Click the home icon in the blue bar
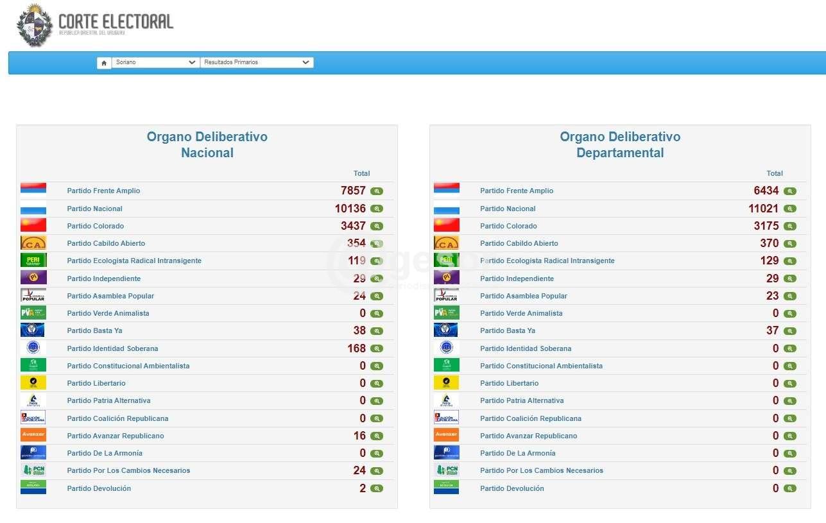 104,63
